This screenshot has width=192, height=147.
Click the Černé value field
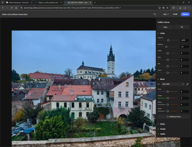(184, 73)
